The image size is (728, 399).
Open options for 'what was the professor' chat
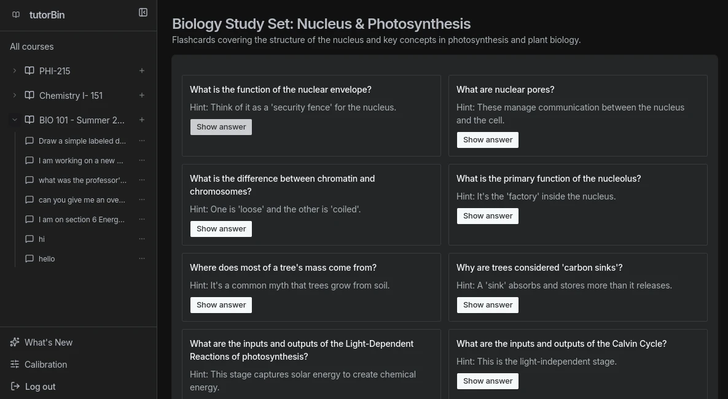pos(142,180)
